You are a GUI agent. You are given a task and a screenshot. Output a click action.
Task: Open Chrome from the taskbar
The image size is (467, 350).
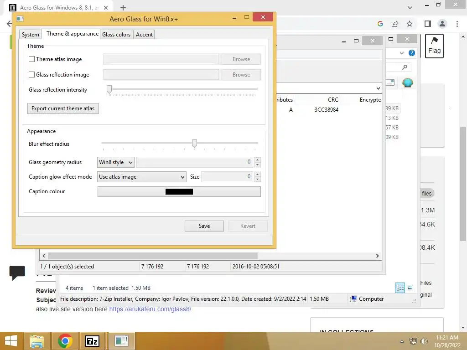65,341
